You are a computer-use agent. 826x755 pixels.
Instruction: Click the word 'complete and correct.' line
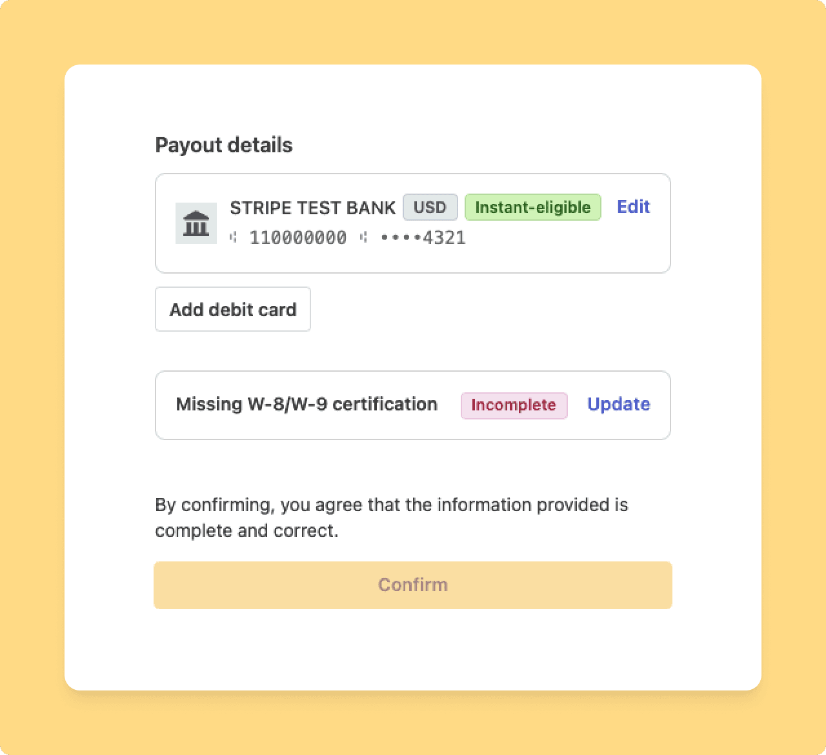[x=247, y=530]
